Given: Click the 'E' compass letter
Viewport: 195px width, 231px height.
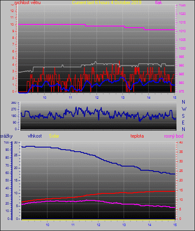Looking at the screenshot, I should 183,122.
